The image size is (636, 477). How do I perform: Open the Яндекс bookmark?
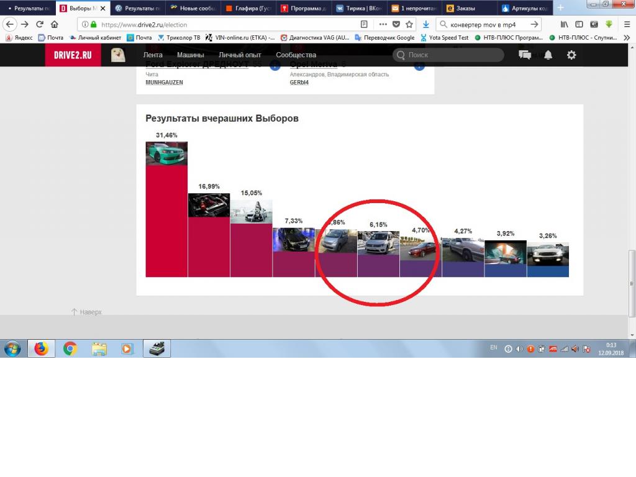[x=19, y=38]
